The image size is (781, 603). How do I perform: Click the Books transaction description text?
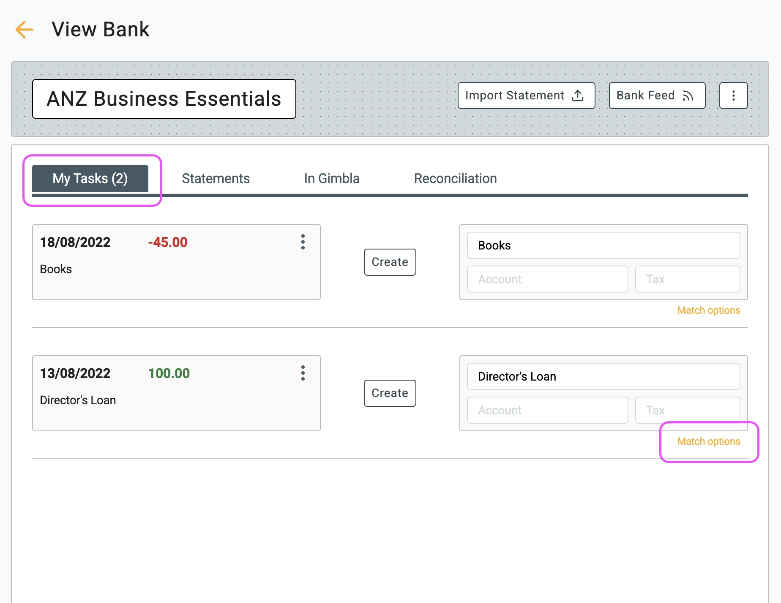(56, 269)
